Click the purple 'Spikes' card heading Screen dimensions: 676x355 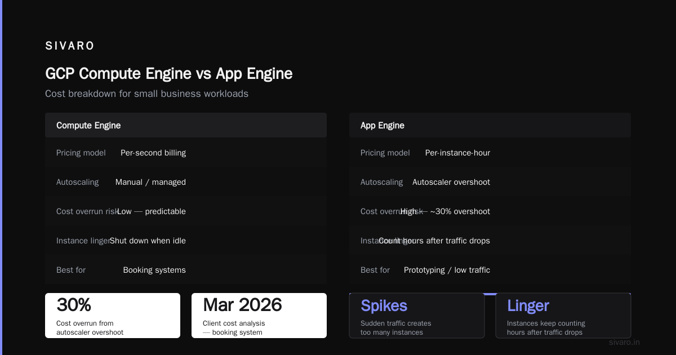coord(384,305)
